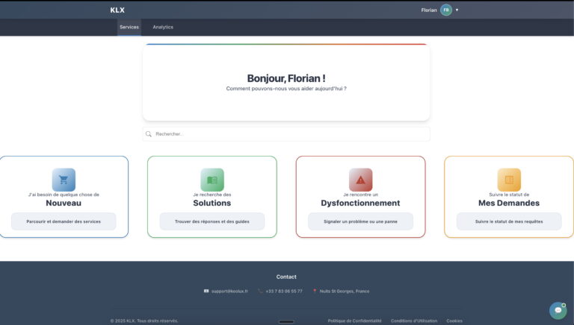Screen dimensions: 574x325
Task: Click the Contact footer heading
Action: pos(286,277)
